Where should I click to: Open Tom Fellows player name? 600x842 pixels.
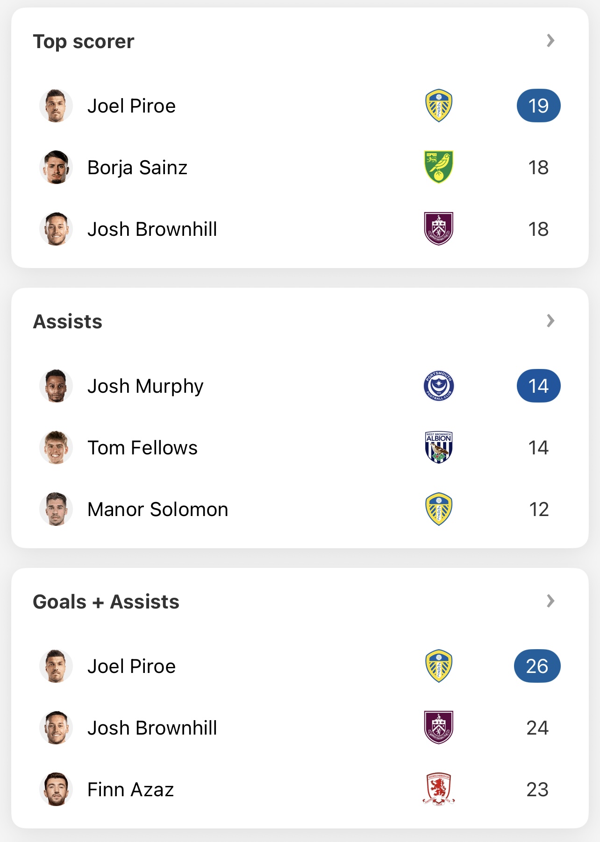pos(143,448)
